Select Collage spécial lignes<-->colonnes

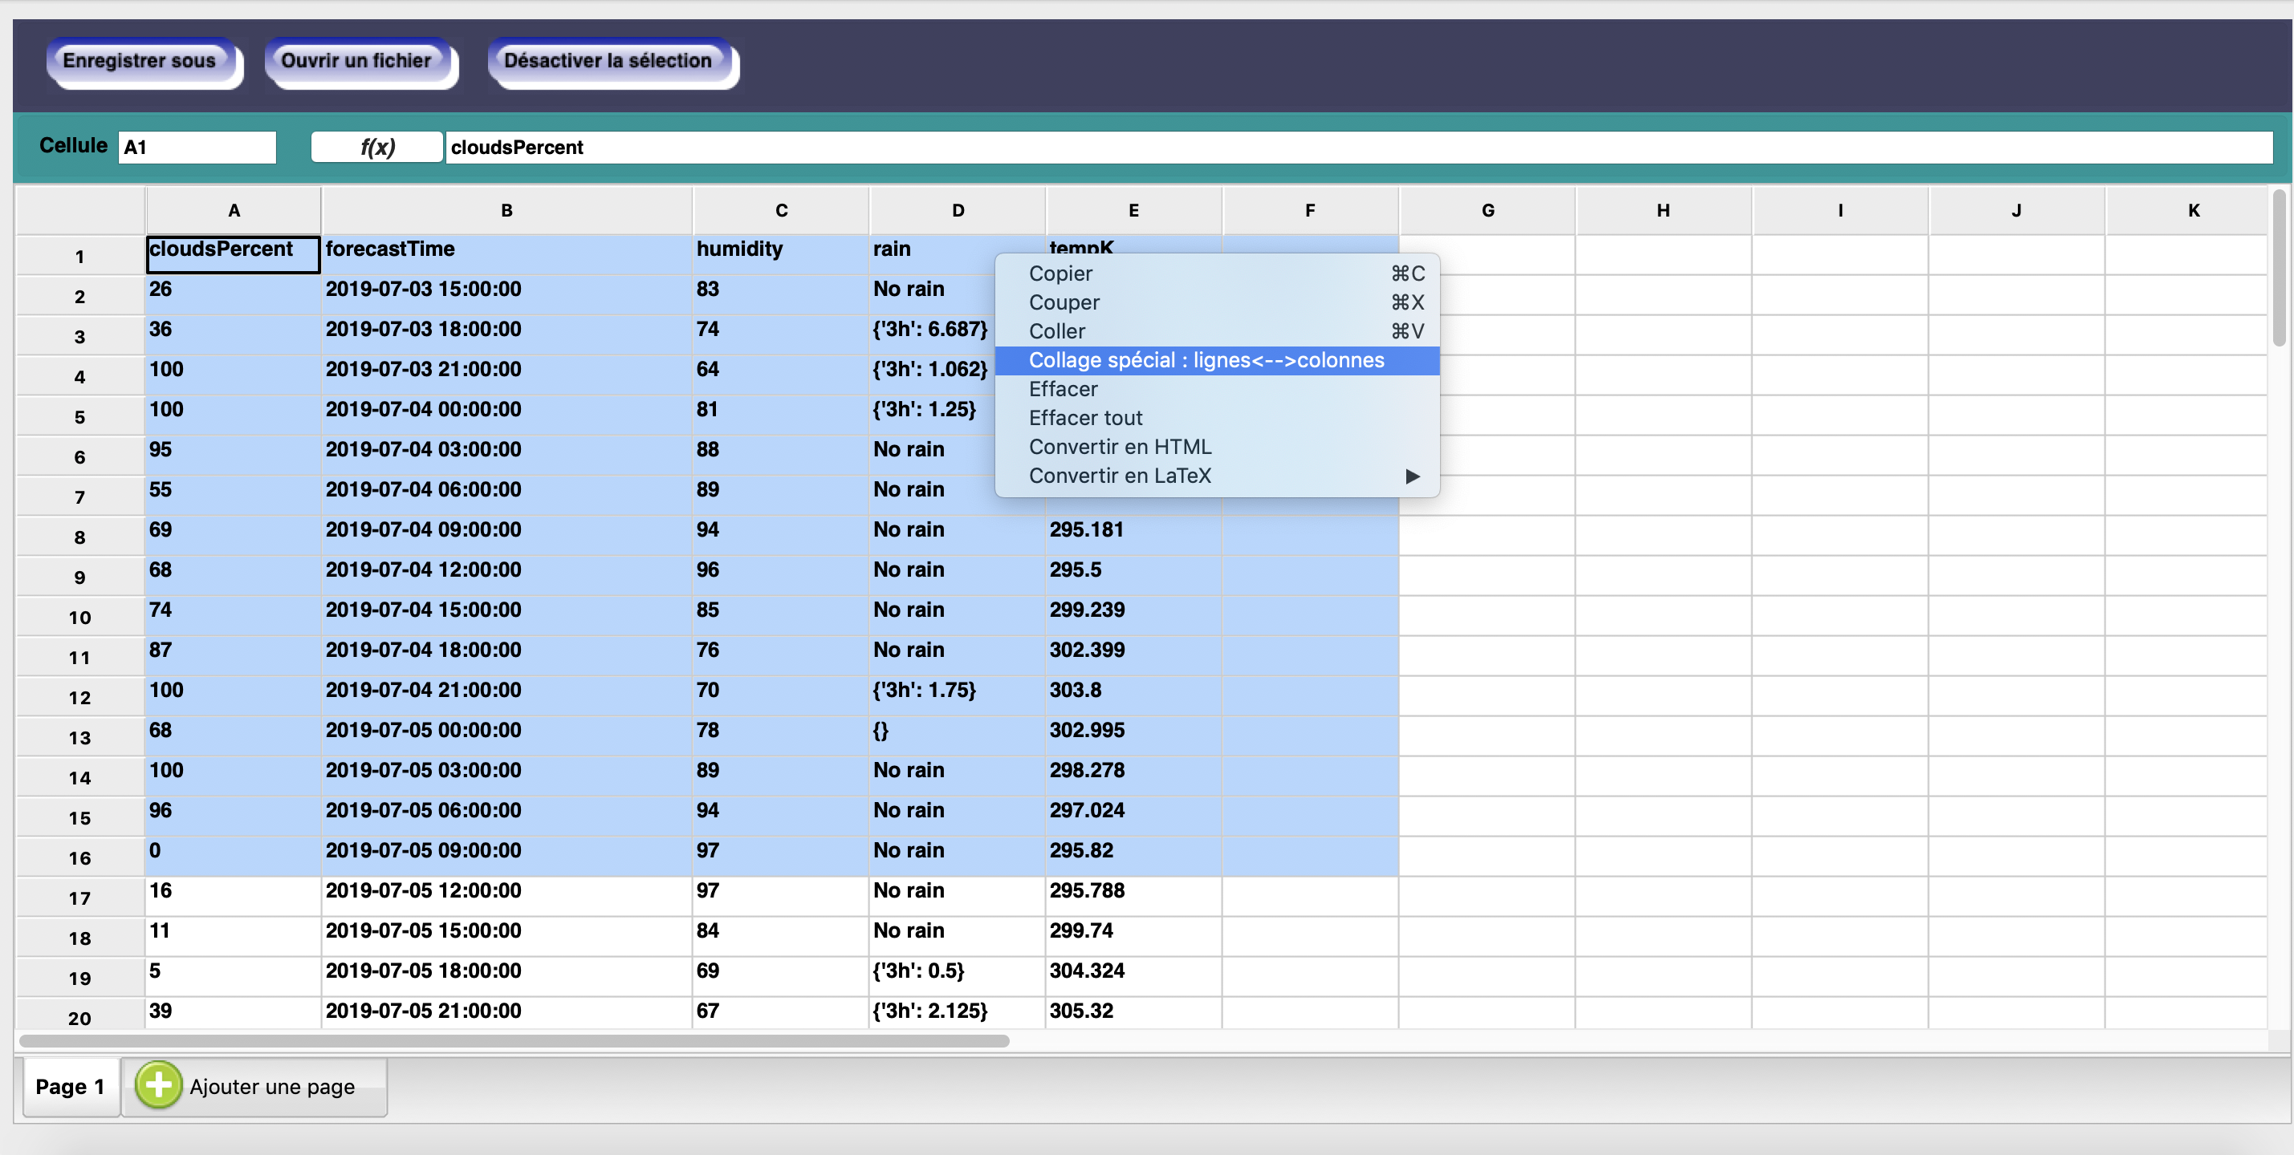coord(1217,360)
